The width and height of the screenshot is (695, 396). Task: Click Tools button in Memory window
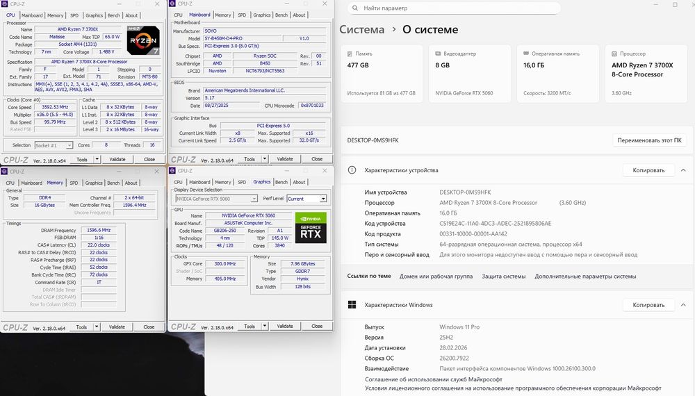81,327
